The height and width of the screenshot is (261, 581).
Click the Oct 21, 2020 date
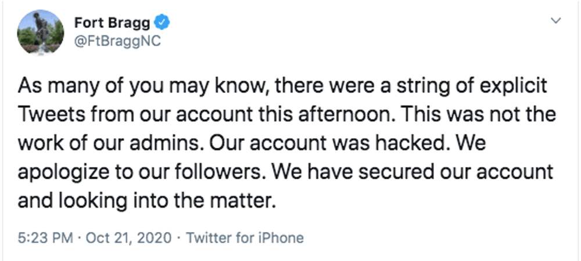[131, 238]
